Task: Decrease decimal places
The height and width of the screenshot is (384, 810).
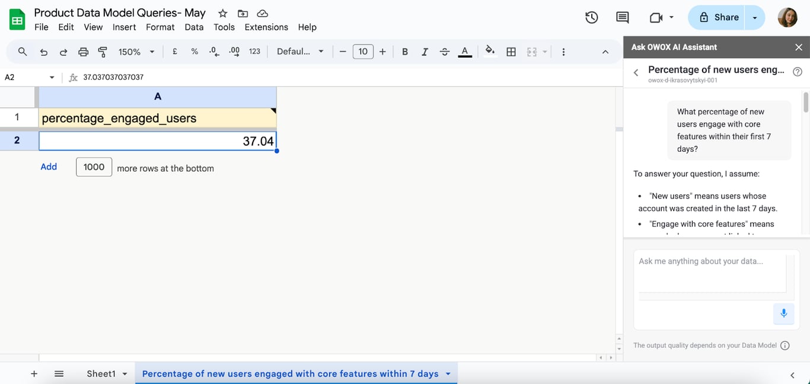Action: point(214,52)
